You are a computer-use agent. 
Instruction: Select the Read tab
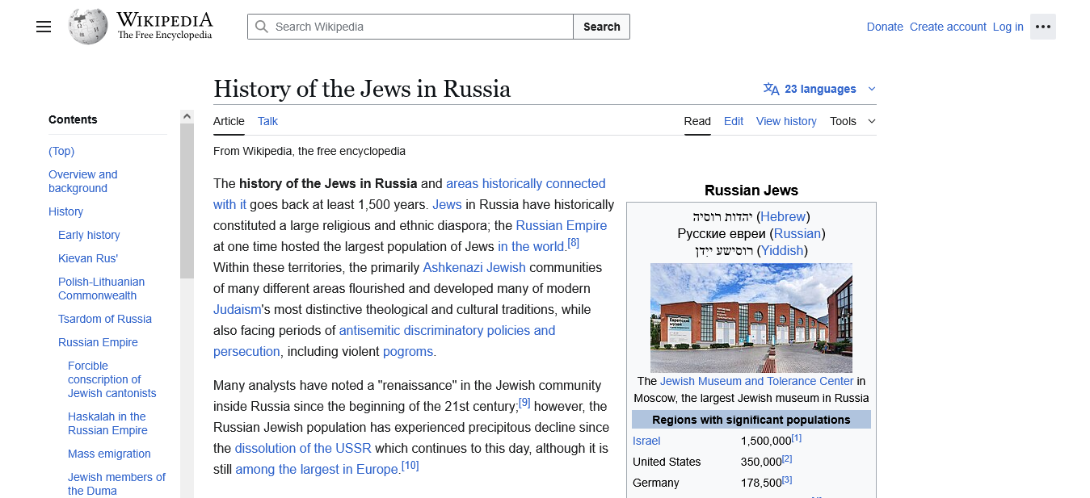pos(697,121)
